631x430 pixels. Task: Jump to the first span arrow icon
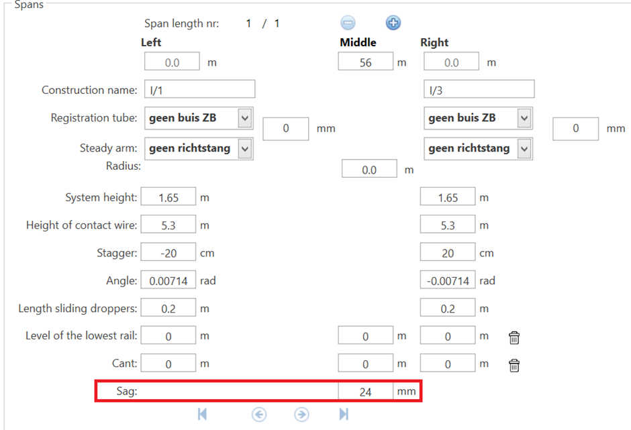tap(202, 415)
